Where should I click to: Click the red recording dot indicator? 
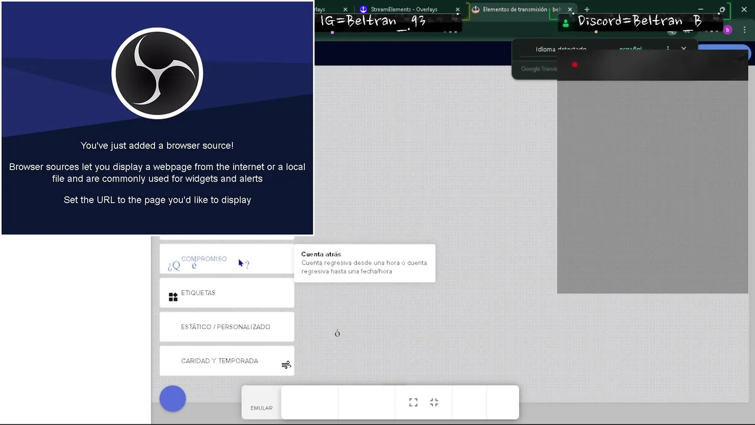575,64
